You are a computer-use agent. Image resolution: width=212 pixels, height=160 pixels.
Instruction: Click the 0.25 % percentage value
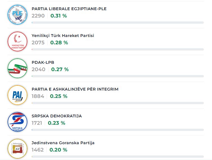click(x=59, y=96)
